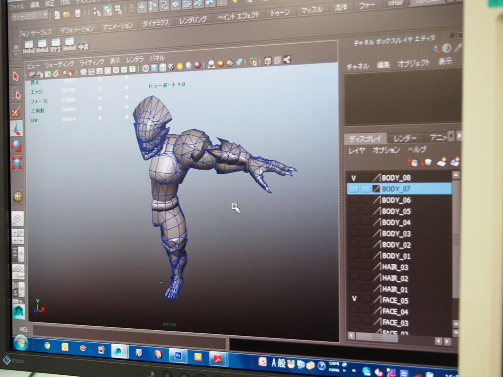
Task: Open the アニメーション shelf tab
Action: click(x=118, y=26)
